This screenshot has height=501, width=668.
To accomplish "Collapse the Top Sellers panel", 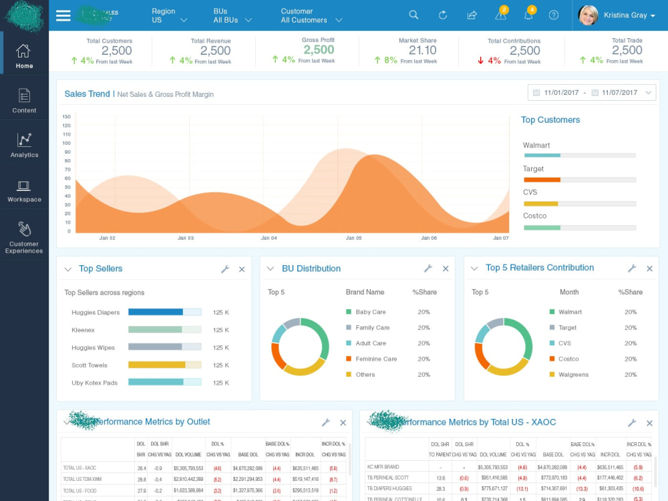I will 67,269.
